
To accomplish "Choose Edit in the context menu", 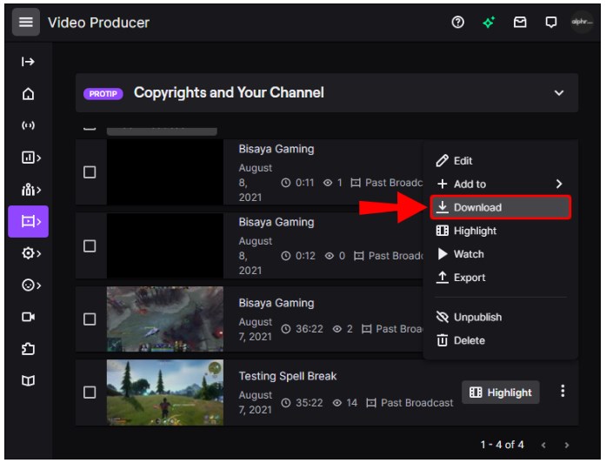I will pyautogui.click(x=501, y=160).
